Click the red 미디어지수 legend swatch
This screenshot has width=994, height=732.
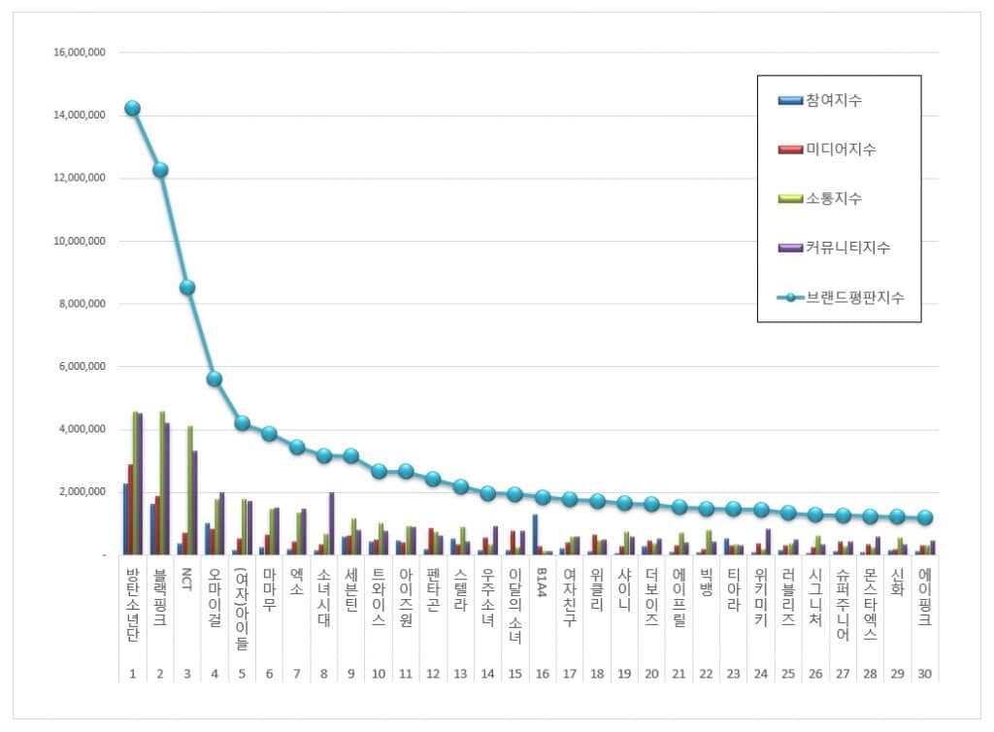(x=788, y=150)
